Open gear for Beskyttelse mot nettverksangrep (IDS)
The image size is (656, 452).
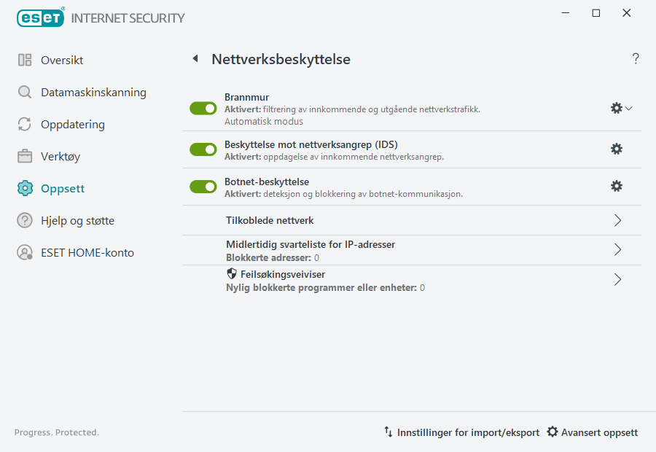(x=617, y=149)
